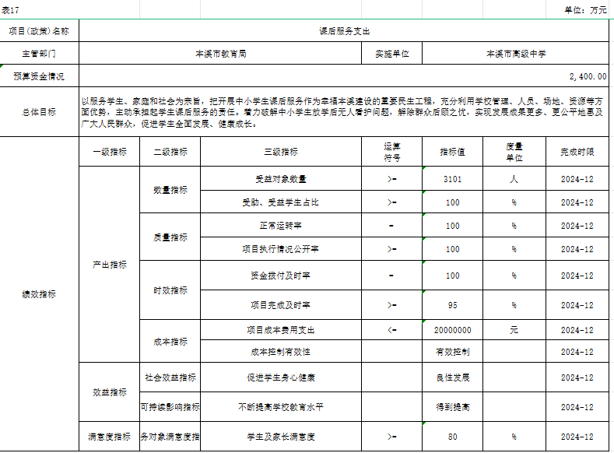Image resolution: width=614 pixels, height=453 pixels.
Task: Click the 成本控制有效性 cell
Action: (281, 352)
